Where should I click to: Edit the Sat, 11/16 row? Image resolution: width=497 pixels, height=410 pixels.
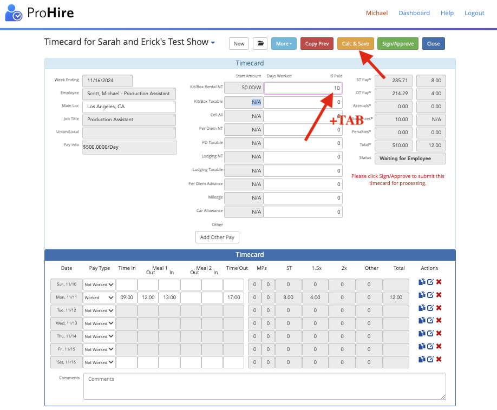coord(430,359)
